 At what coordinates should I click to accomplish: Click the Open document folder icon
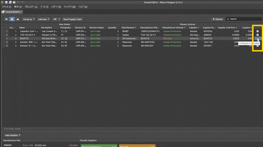pyautogui.click(x=14, y=2)
